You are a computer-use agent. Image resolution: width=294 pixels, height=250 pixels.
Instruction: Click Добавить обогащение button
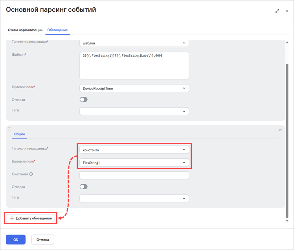(x=30, y=218)
